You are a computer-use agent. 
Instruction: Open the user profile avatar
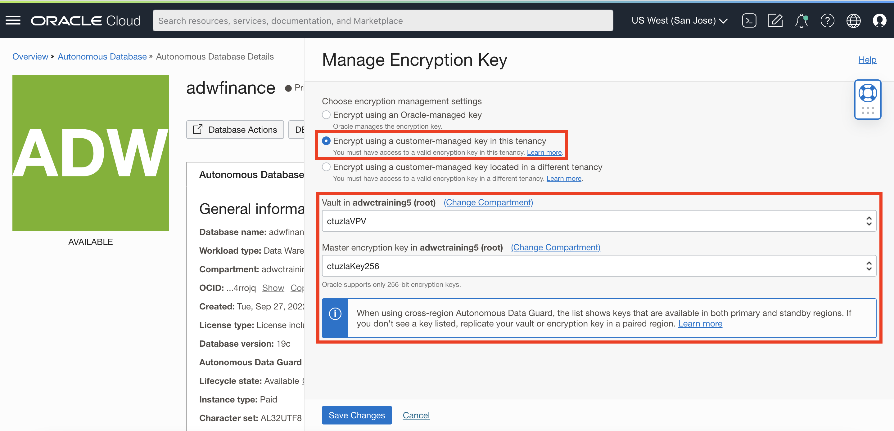click(880, 21)
